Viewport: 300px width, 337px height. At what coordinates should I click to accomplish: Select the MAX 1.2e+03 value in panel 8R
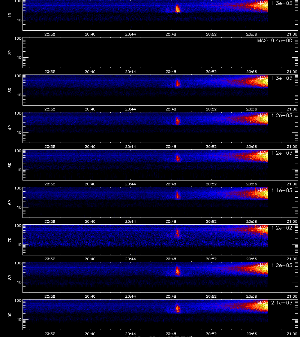tap(274, 265)
